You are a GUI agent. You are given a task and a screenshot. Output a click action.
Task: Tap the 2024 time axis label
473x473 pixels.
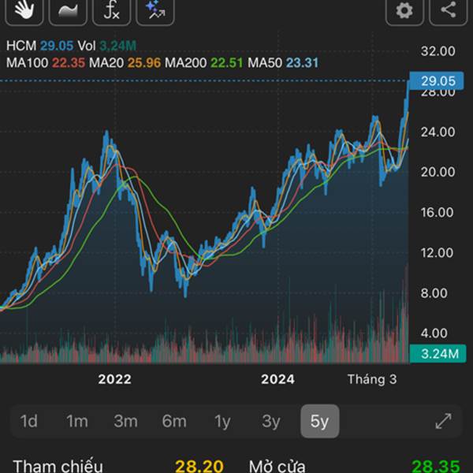(277, 379)
